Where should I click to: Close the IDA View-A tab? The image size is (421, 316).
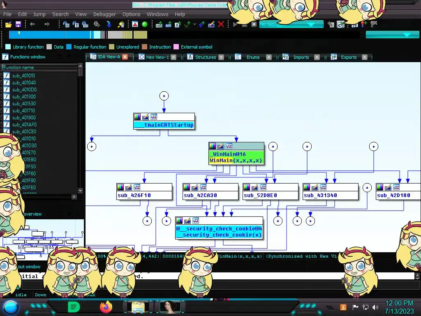click(125, 57)
